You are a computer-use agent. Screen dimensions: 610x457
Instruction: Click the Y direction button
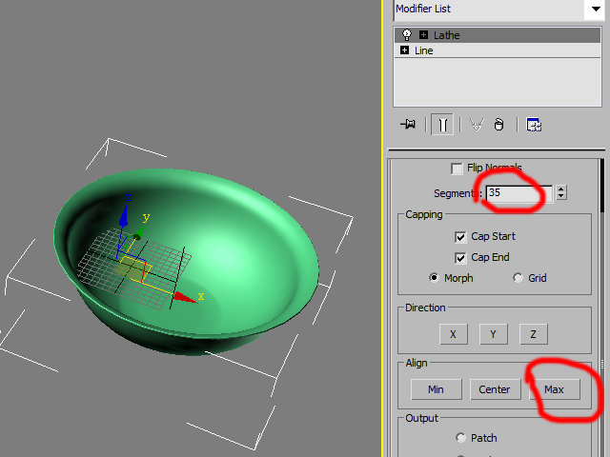click(493, 334)
